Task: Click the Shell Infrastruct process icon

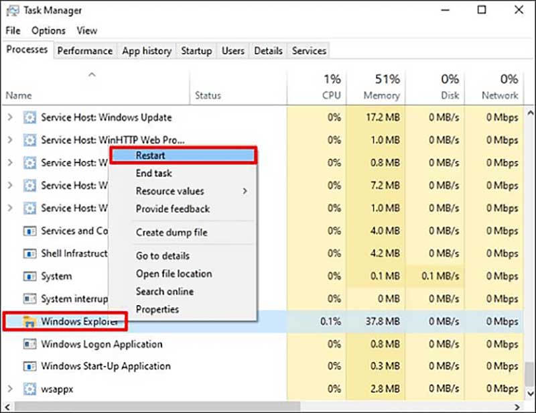Action: [29, 253]
